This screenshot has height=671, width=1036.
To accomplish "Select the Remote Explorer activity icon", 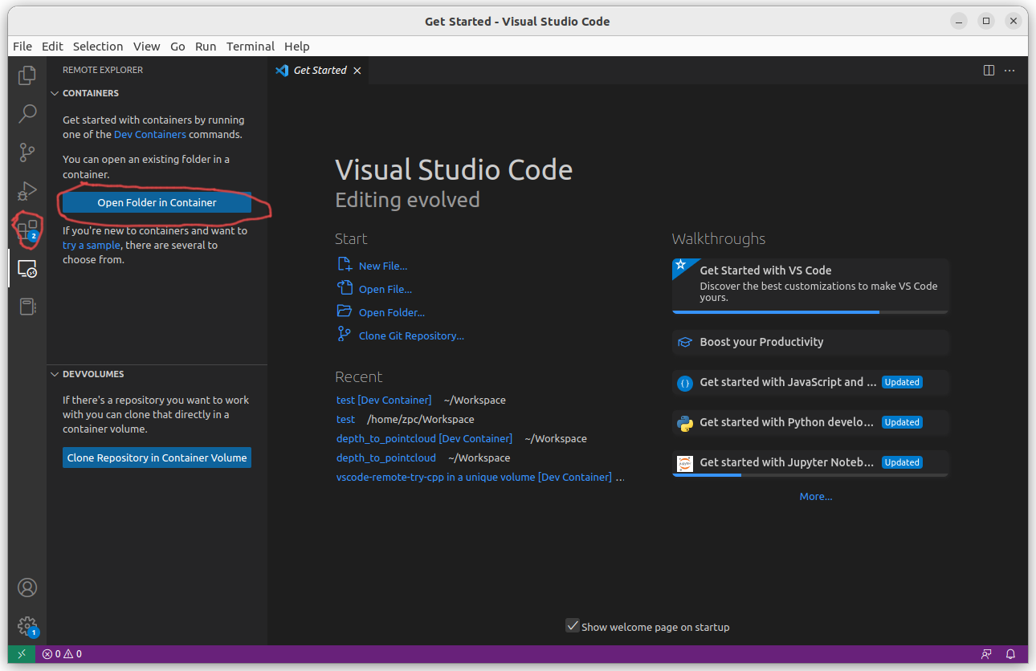I will click(x=27, y=268).
